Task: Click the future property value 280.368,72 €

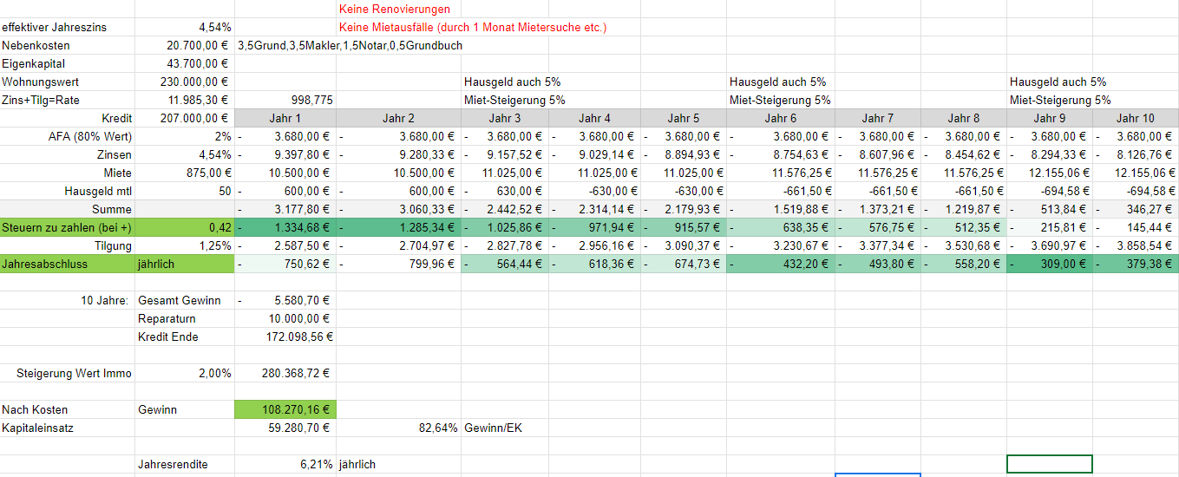Action: coord(298,374)
